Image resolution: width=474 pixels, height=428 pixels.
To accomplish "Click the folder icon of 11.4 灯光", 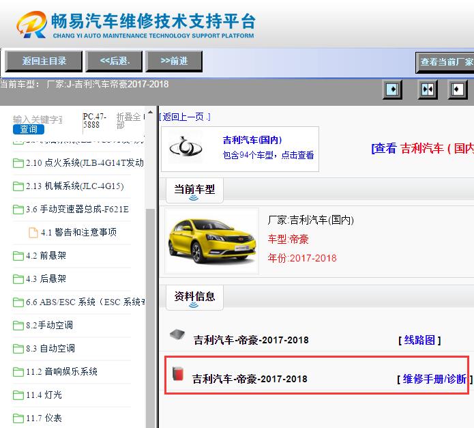I will coord(18,395).
